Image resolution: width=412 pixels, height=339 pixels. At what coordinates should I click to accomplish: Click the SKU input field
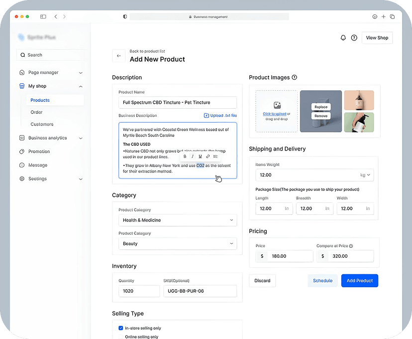click(200, 291)
